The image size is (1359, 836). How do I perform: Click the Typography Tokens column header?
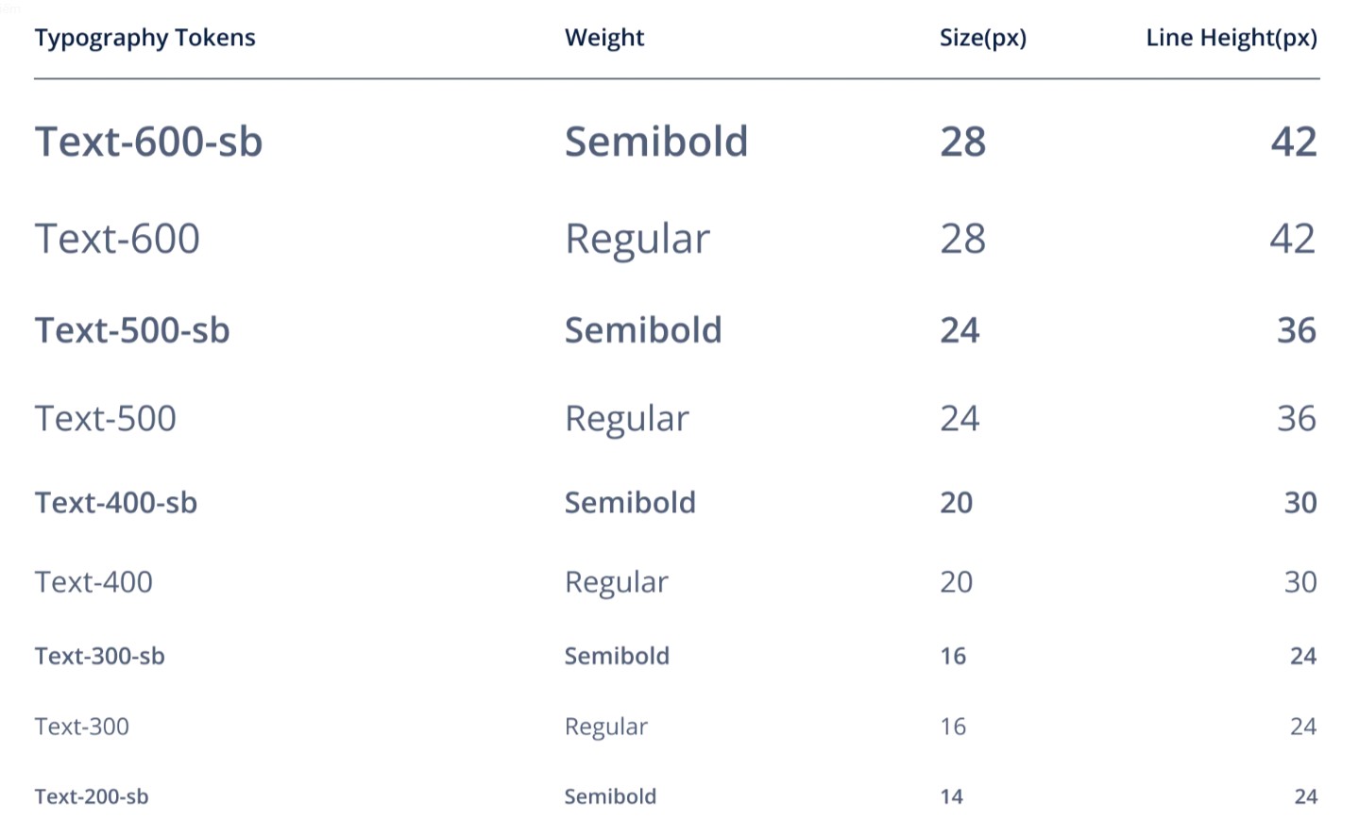click(144, 38)
